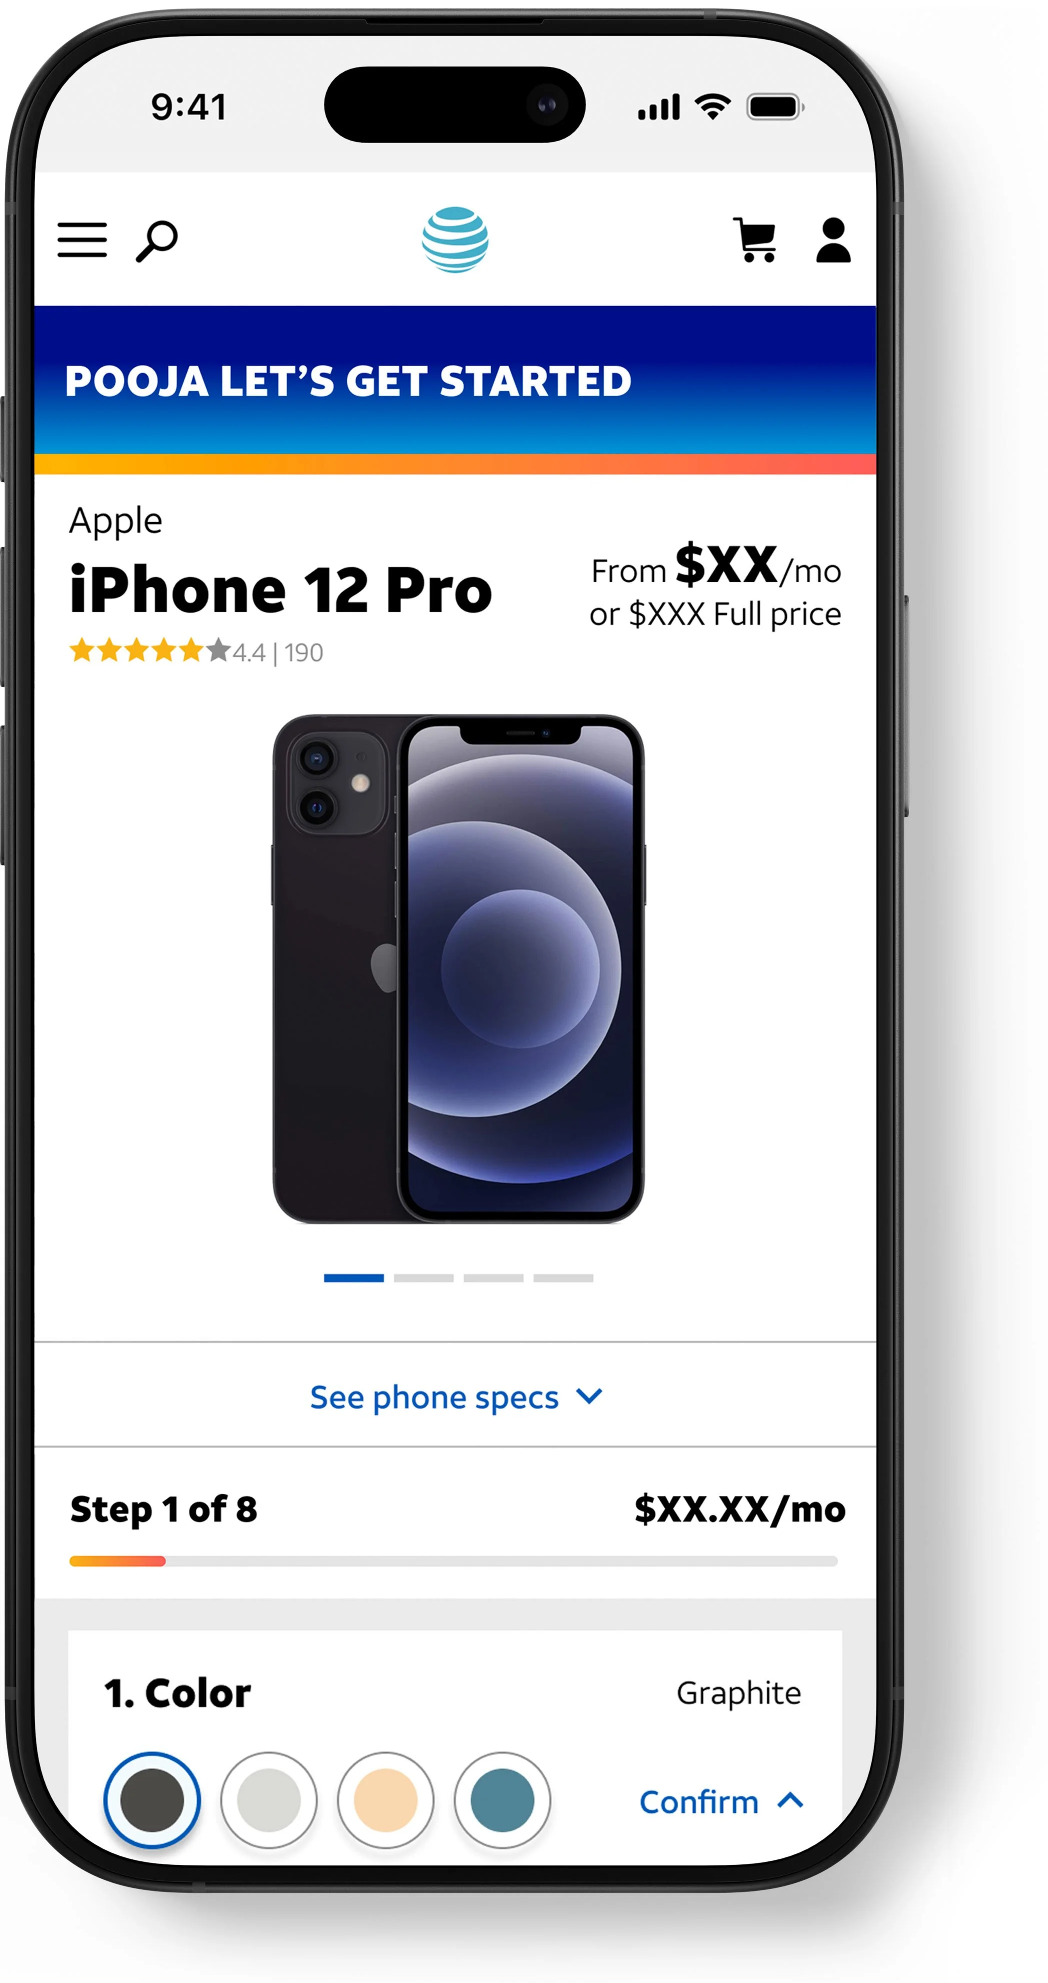Viewport: 1048px width, 1983px height.
Task: Tap the cellular signal bars
Action: tap(658, 107)
